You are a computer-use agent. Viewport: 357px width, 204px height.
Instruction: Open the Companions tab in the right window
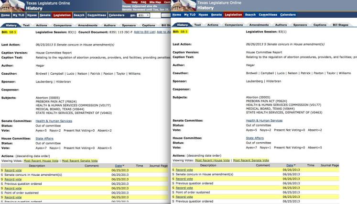(234, 24)
